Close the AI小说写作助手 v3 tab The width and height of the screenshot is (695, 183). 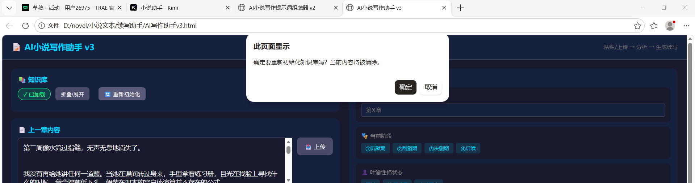(x=444, y=8)
